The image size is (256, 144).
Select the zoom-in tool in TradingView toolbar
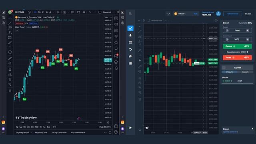[x=10, y=63]
